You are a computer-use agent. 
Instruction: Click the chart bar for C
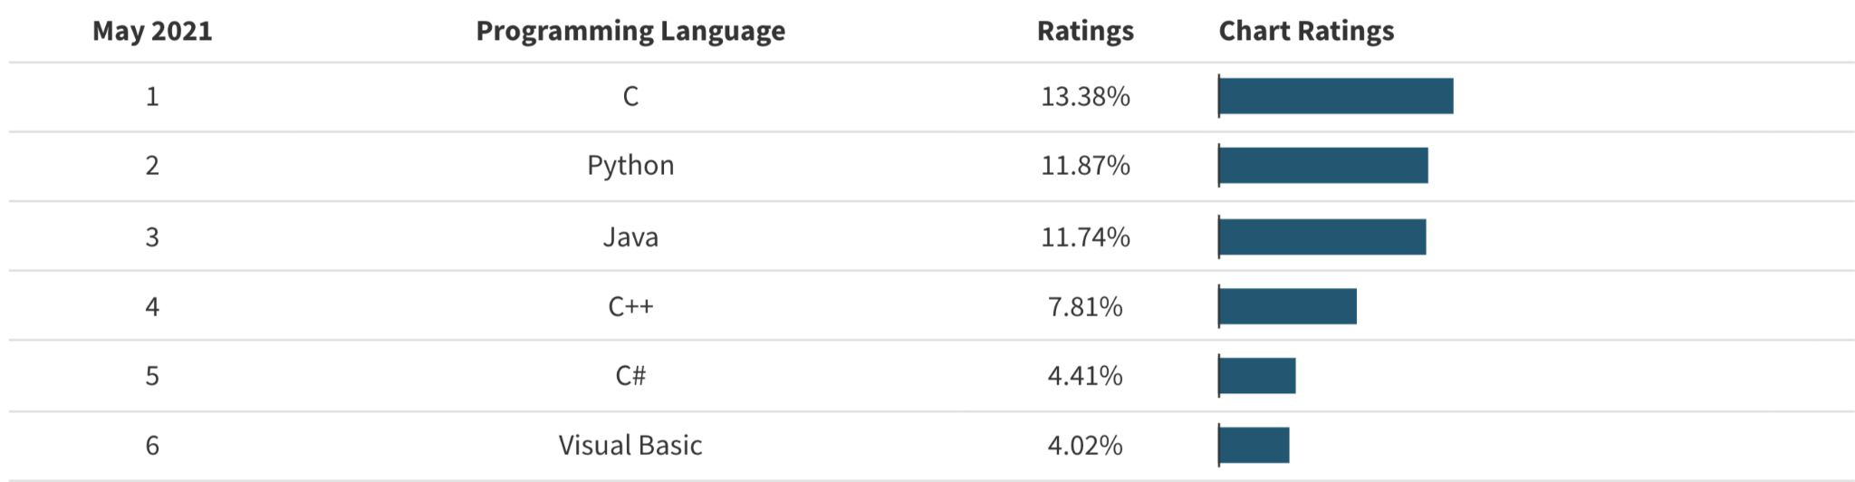pyautogui.click(x=1336, y=96)
